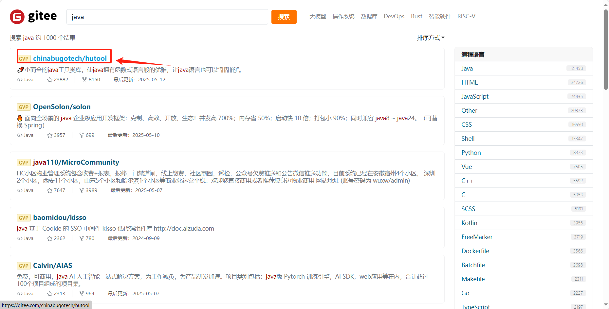609x309 pixels.
Task: Click the fork icon showing 699
Action: 82,135
